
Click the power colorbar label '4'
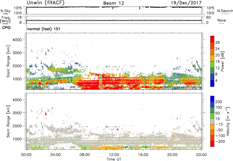click(216, 80)
